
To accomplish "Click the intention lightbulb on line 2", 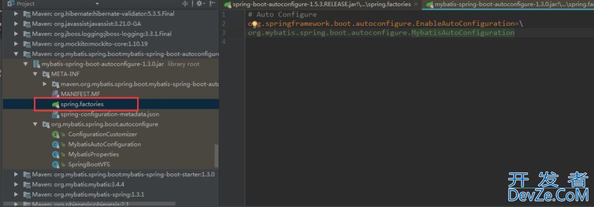I will pos(255,24).
